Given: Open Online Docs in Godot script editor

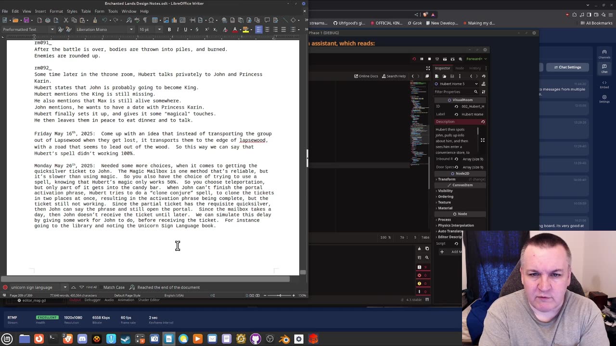Looking at the screenshot, I should (x=366, y=76).
